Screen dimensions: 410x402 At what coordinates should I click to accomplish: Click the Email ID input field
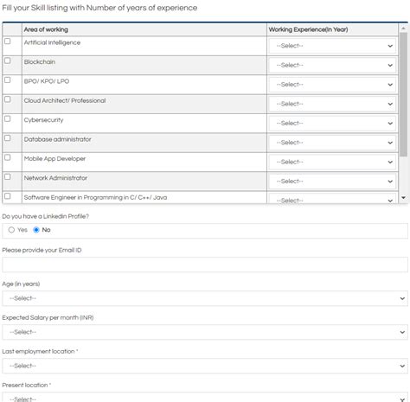pos(205,265)
